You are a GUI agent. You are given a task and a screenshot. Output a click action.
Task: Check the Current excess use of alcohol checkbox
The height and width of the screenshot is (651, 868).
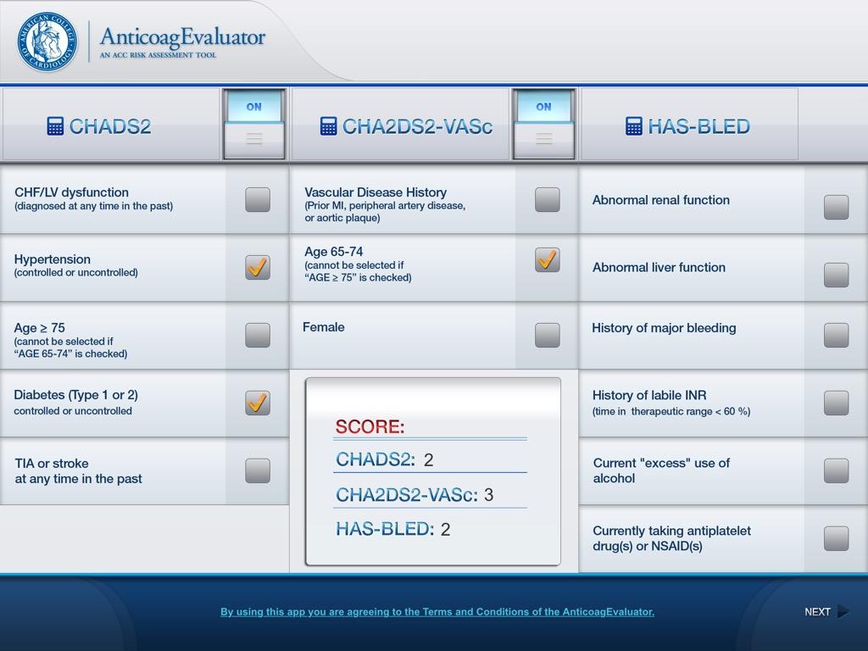(836, 470)
